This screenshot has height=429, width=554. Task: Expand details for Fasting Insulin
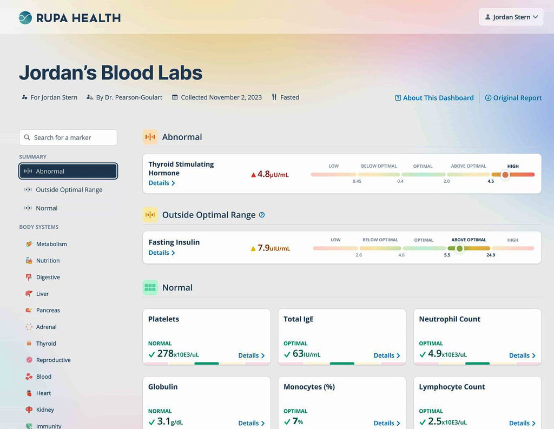[x=161, y=253]
